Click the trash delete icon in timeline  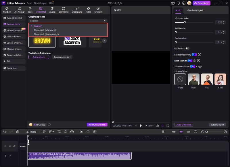[x=18, y=132]
